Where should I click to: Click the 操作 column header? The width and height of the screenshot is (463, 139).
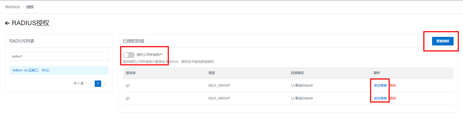click(377, 73)
